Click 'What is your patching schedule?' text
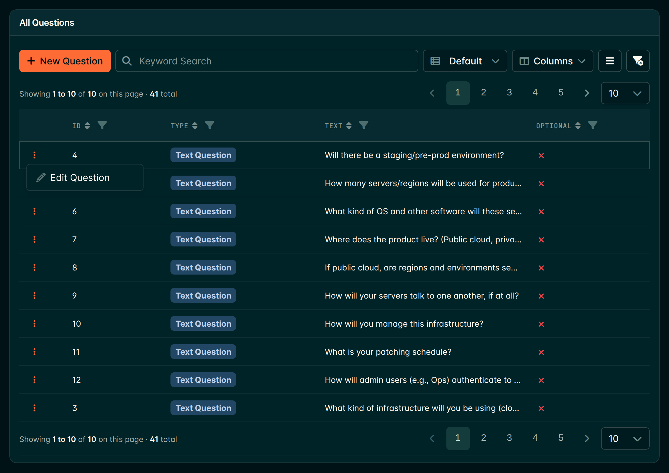 388,352
